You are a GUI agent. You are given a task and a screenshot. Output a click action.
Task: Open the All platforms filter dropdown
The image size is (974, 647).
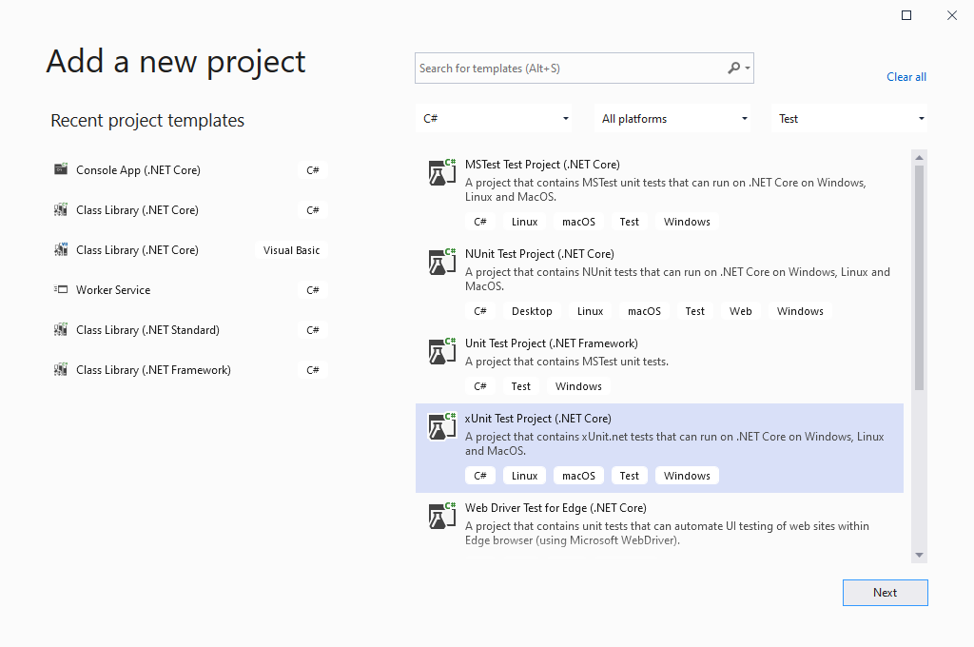tap(672, 118)
